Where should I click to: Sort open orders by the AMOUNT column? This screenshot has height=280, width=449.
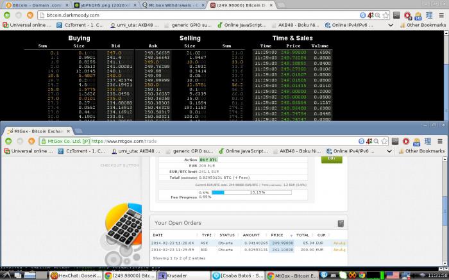tap(251, 235)
